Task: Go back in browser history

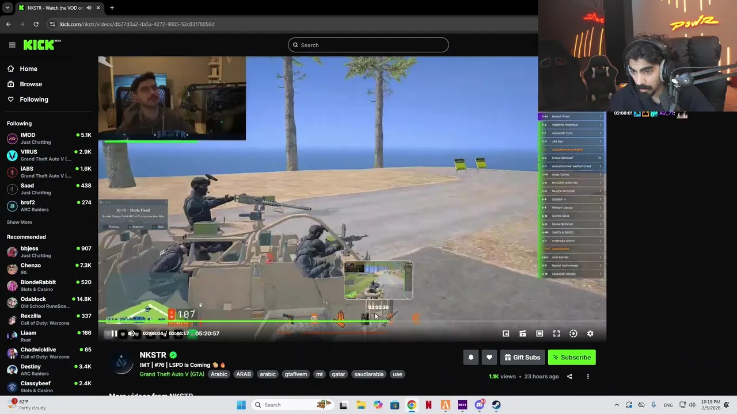Action: click(x=8, y=24)
